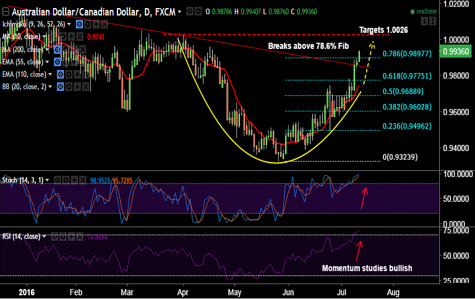This screenshot has height=299, width=475.
Task: Toggle EMA (110, close) visibility eye
Action: (61, 75)
